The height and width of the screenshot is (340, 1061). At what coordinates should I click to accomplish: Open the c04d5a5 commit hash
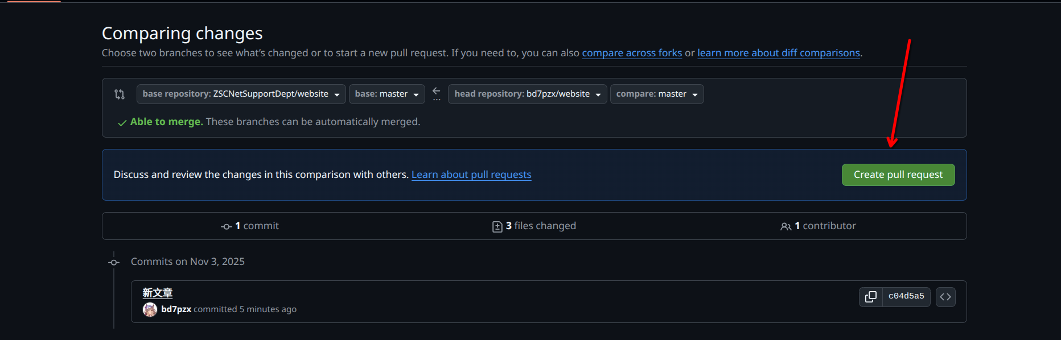point(906,296)
